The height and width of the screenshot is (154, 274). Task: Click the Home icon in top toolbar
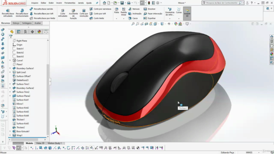pyautogui.click(x=104, y=3)
